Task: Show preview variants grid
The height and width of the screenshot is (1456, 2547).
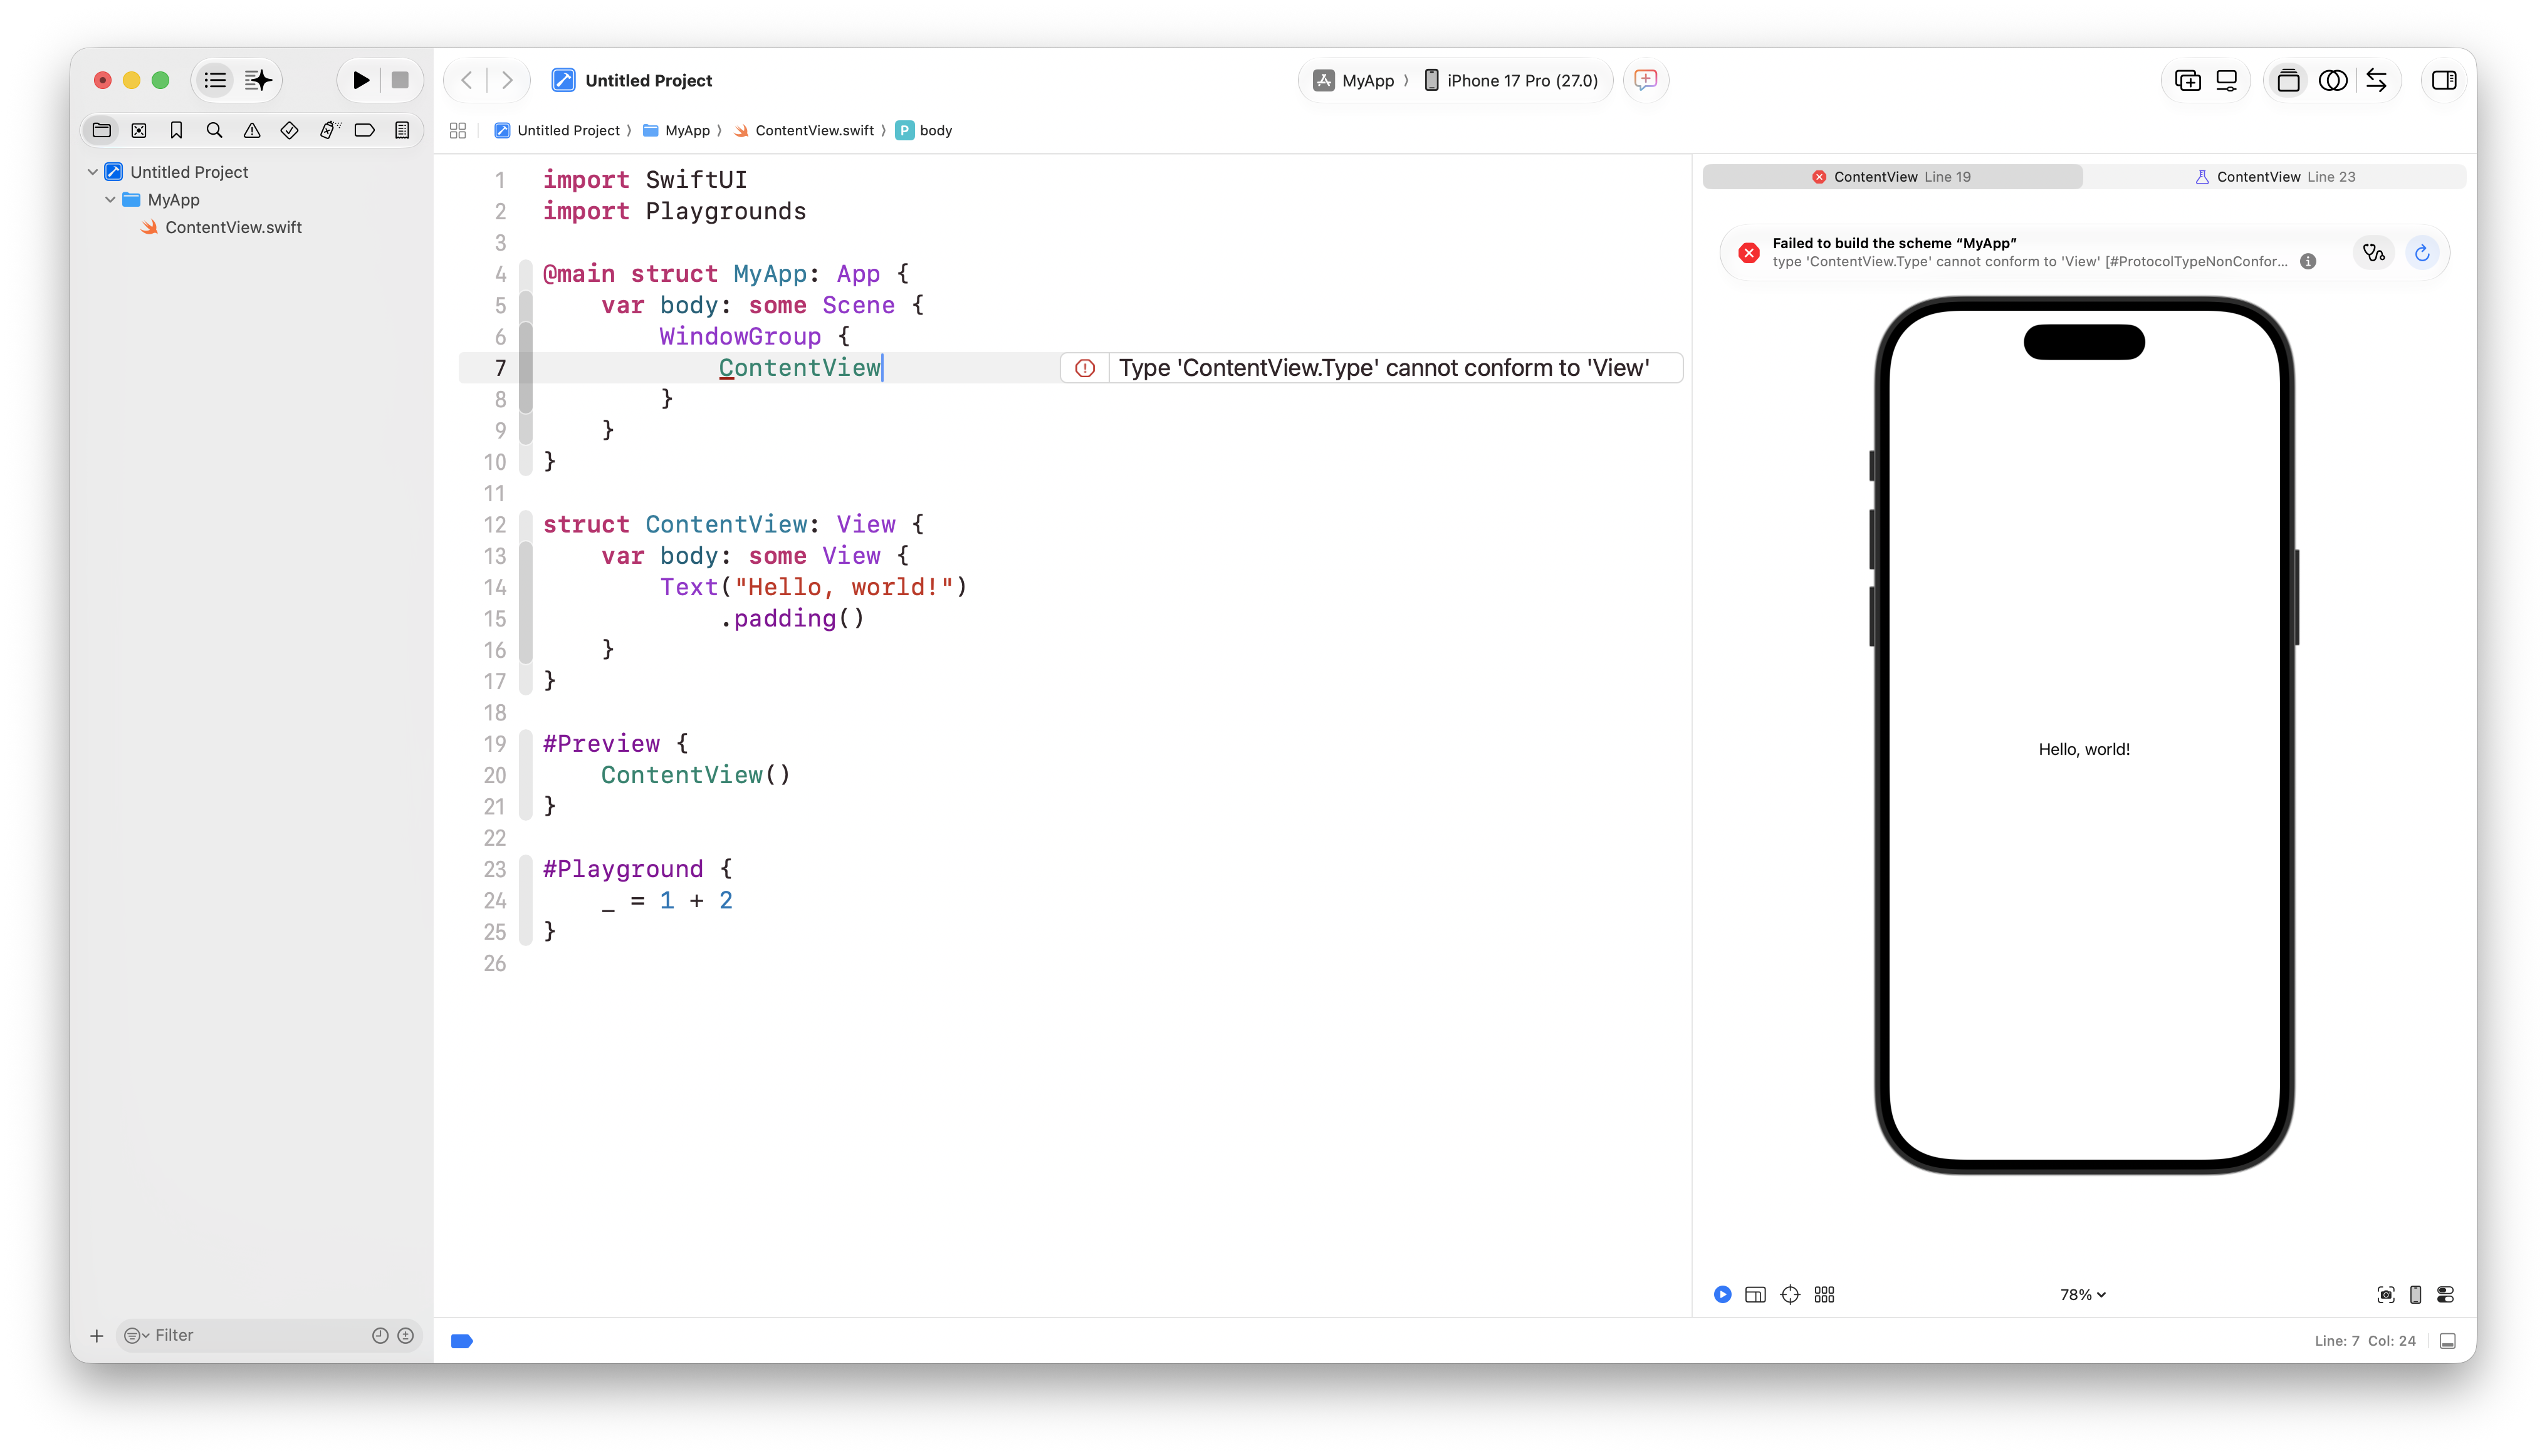Action: coord(1825,1294)
